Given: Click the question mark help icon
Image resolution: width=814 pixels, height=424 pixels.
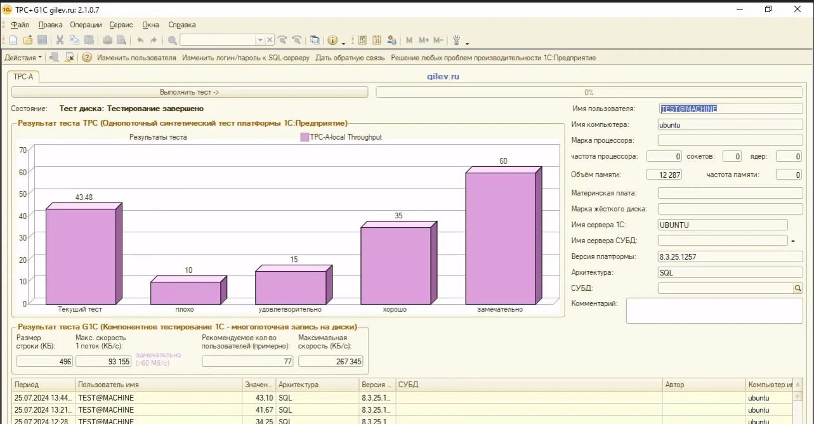Looking at the screenshot, I should [x=88, y=57].
